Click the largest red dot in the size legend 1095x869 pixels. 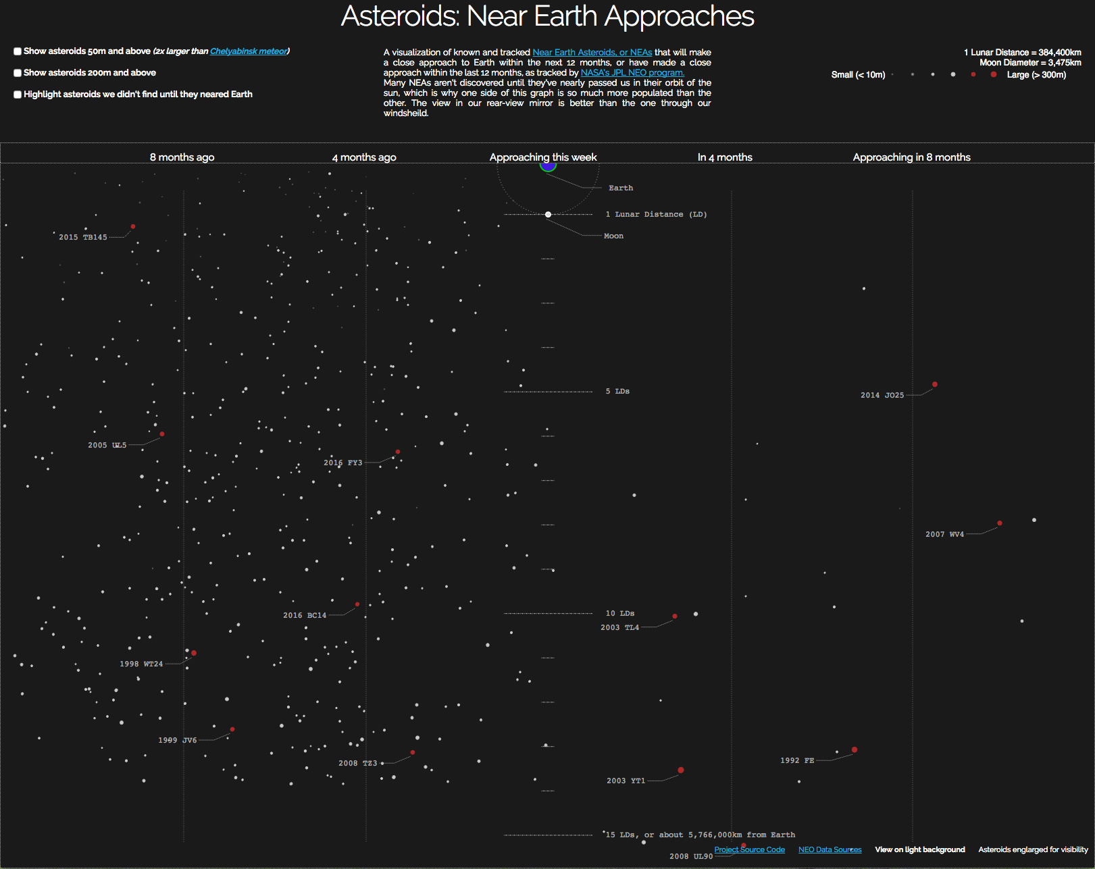point(992,75)
